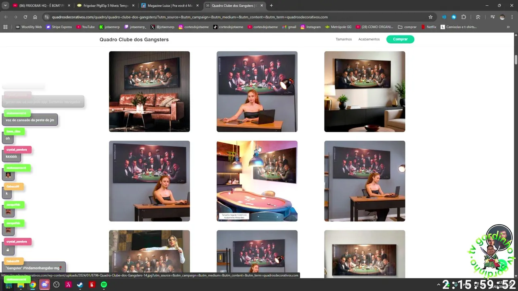The image size is (518, 291).
Task: Open the jotaemerp_ Twitch bookmark
Action: click(135, 27)
